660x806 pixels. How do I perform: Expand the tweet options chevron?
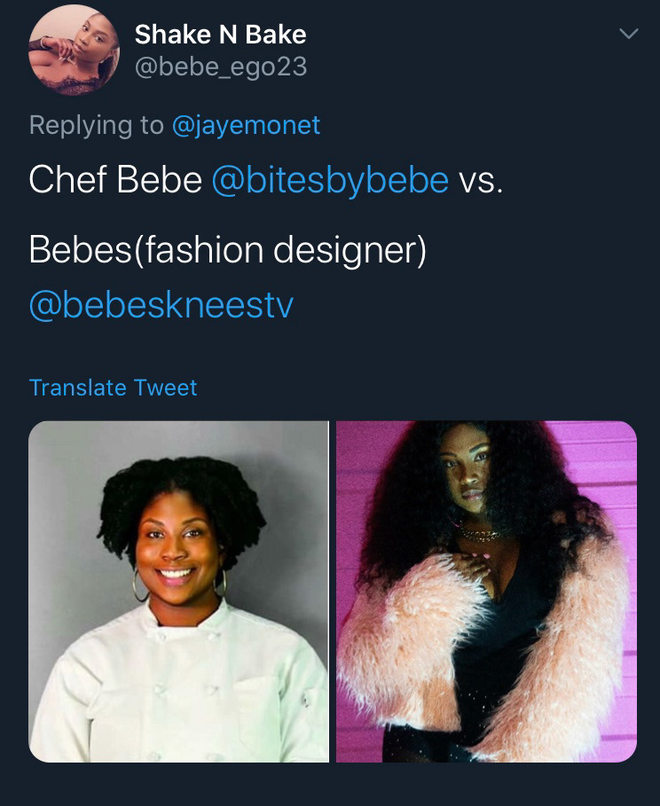(628, 34)
